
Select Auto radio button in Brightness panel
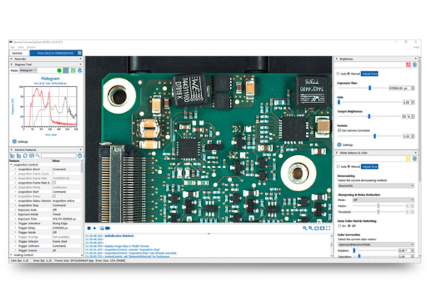coord(338,74)
